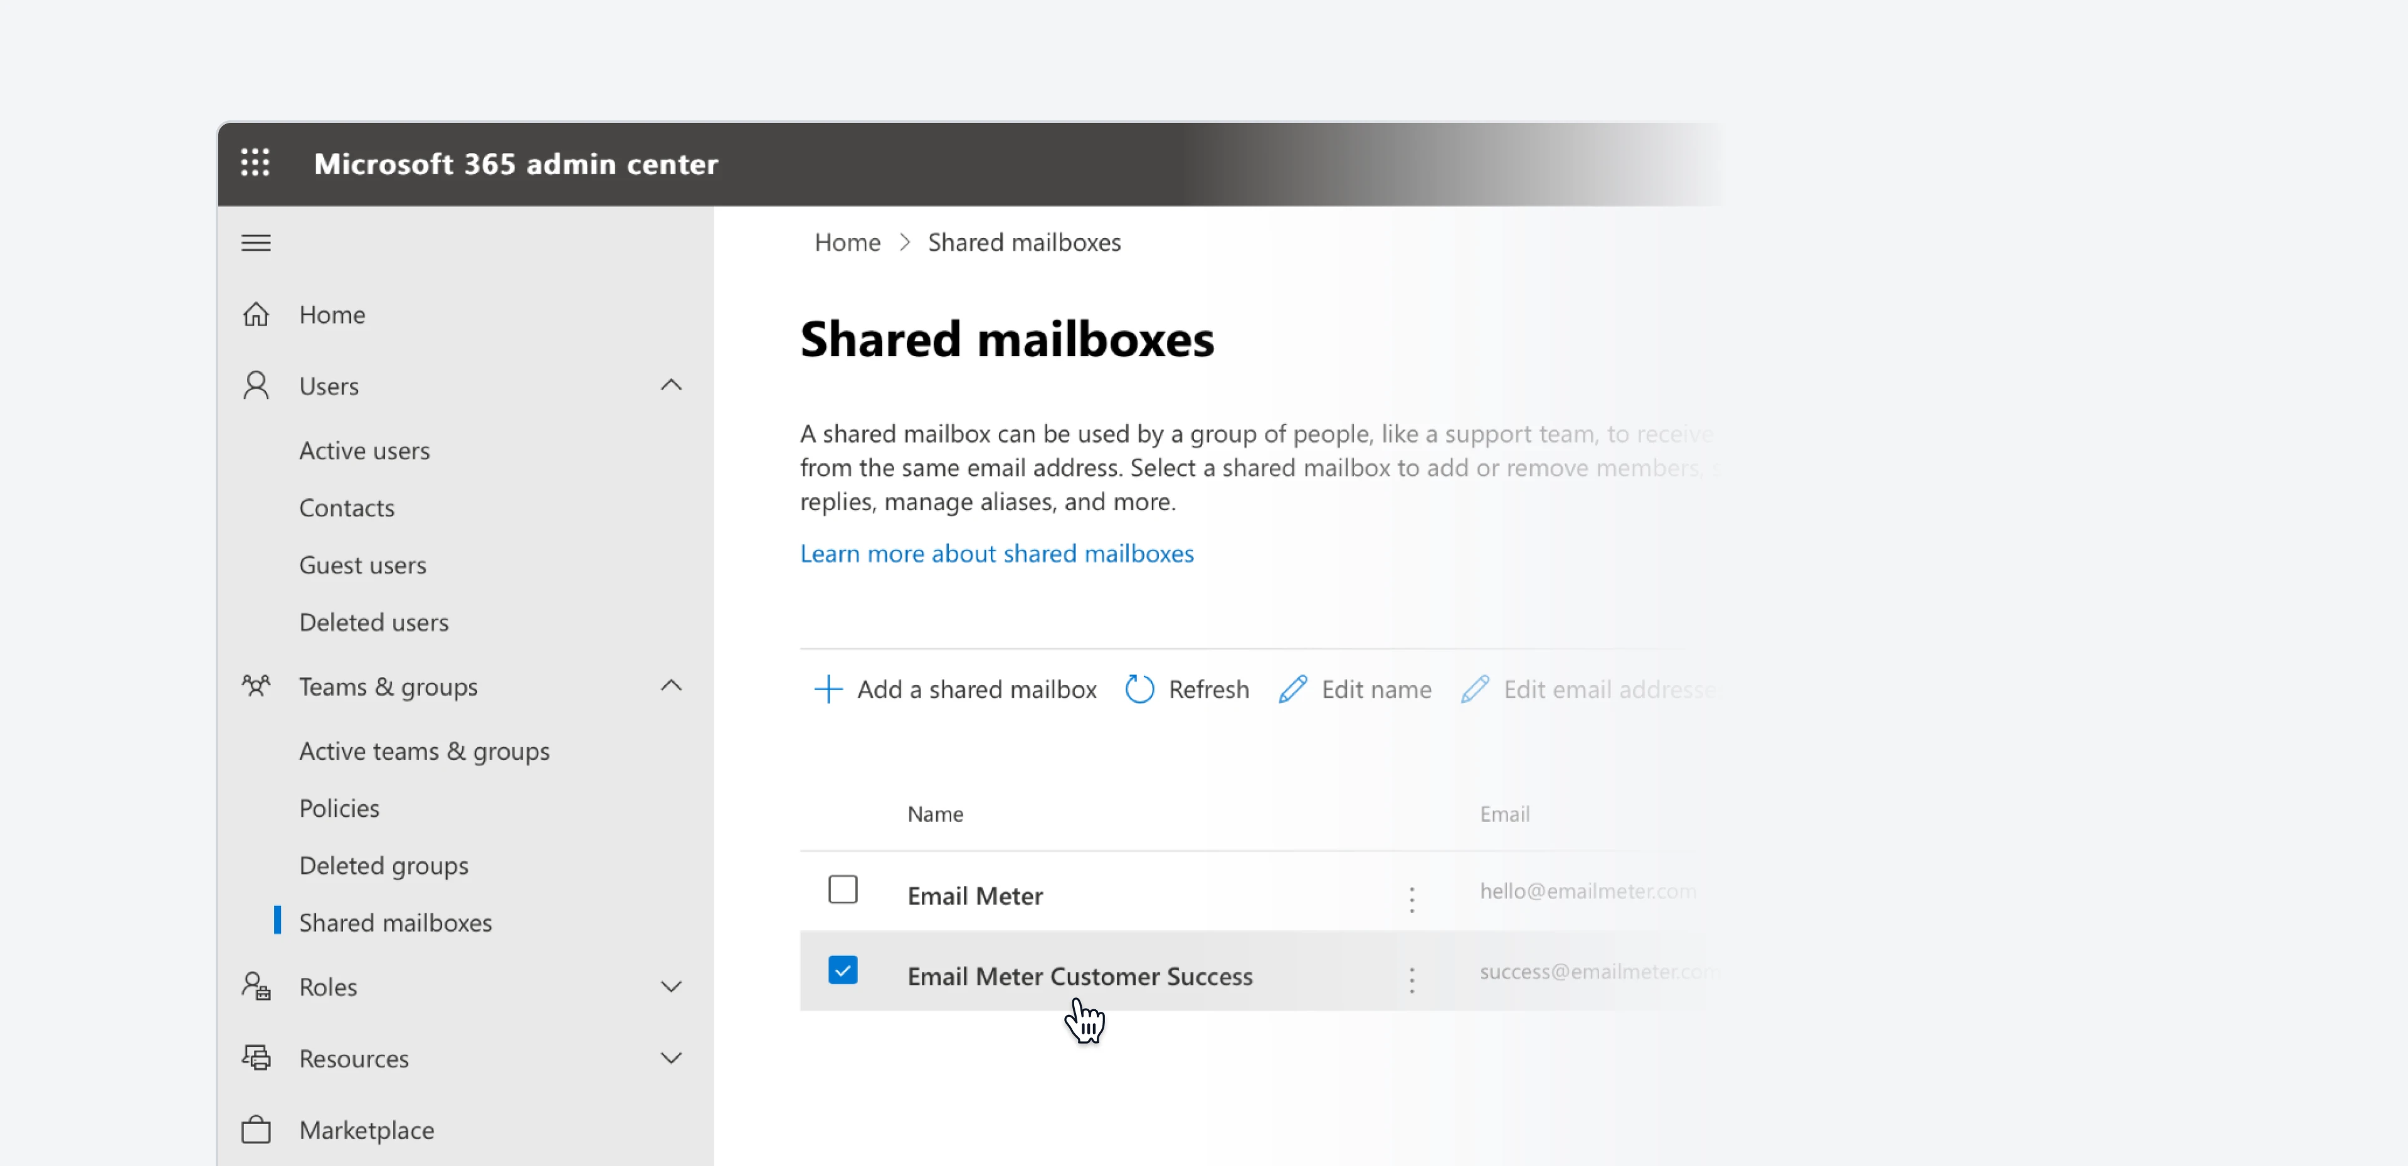Collapse the Teams & groups chevron

670,686
